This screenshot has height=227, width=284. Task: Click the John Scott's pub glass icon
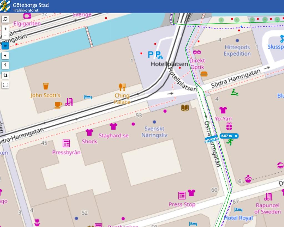click(x=46, y=86)
